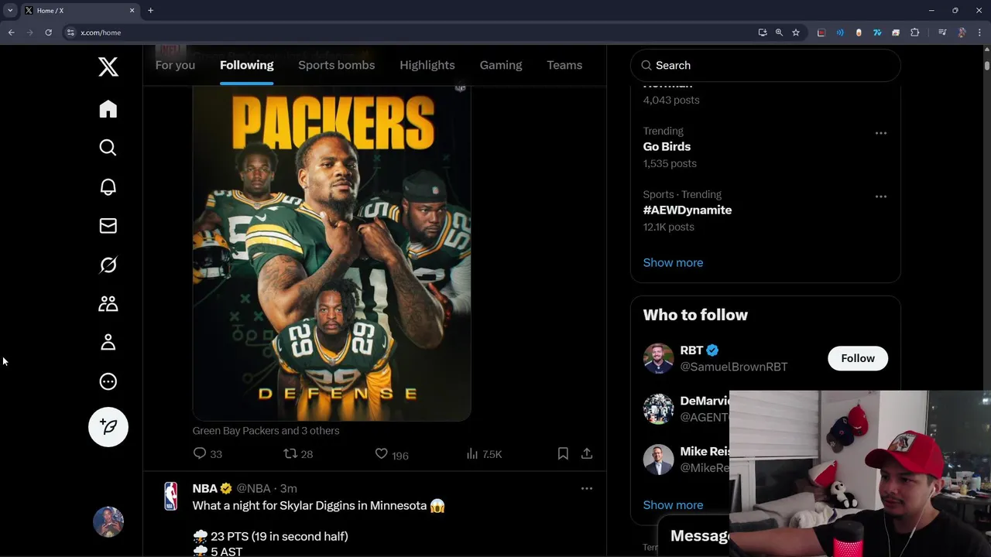Open the Gaming tab
Image resolution: width=991 pixels, height=557 pixels.
pos(501,65)
